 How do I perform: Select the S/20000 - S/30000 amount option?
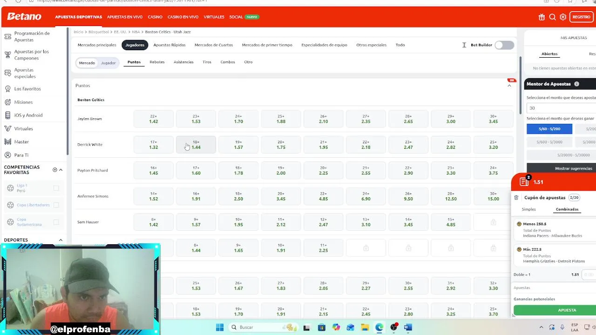tap(573, 155)
